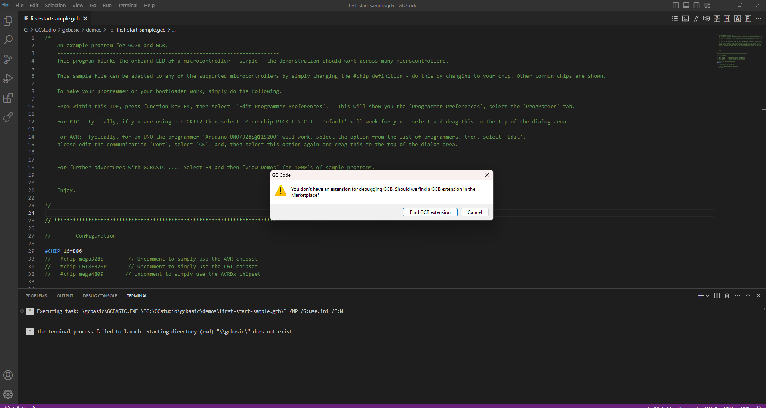
Task: Open the new terminal launch profile dropdown
Action: (x=708, y=296)
